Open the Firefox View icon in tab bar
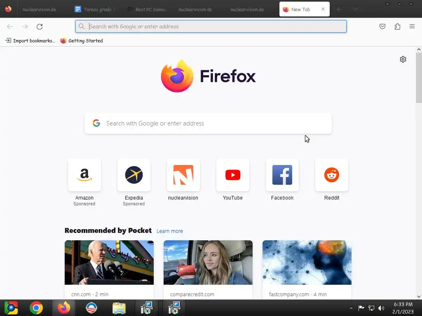 [8, 9]
